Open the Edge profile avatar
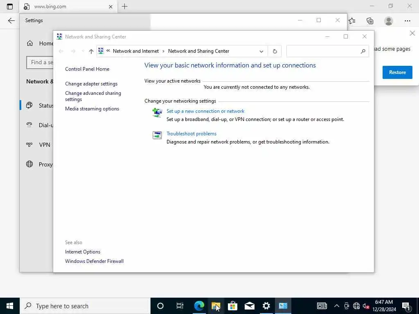Viewport: 419px width, 314px height. click(x=389, y=21)
